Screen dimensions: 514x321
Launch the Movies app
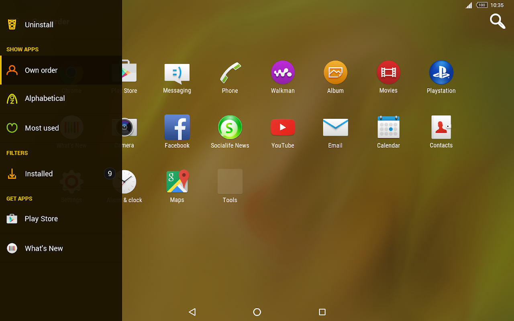click(x=388, y=78)
